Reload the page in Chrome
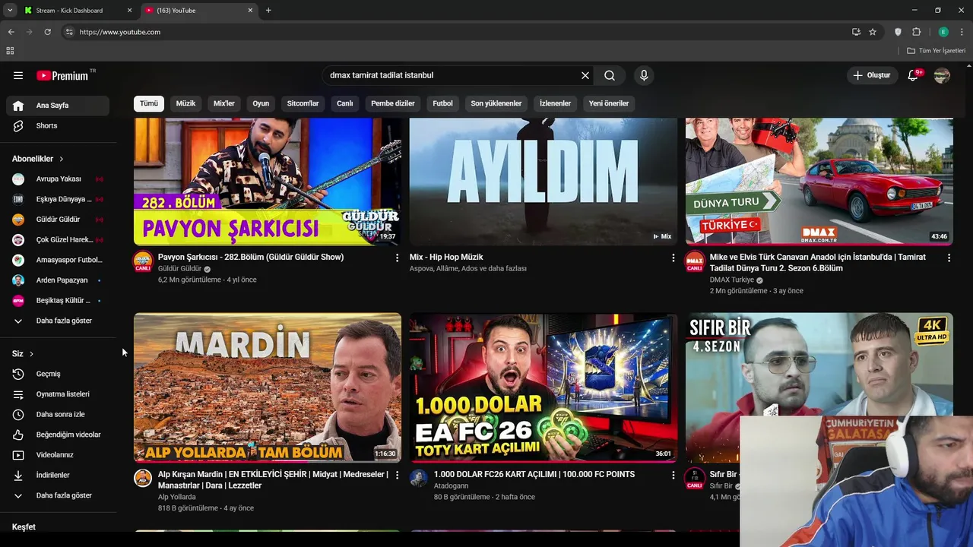This screenshot has width=973, height=547. point(47,32)
